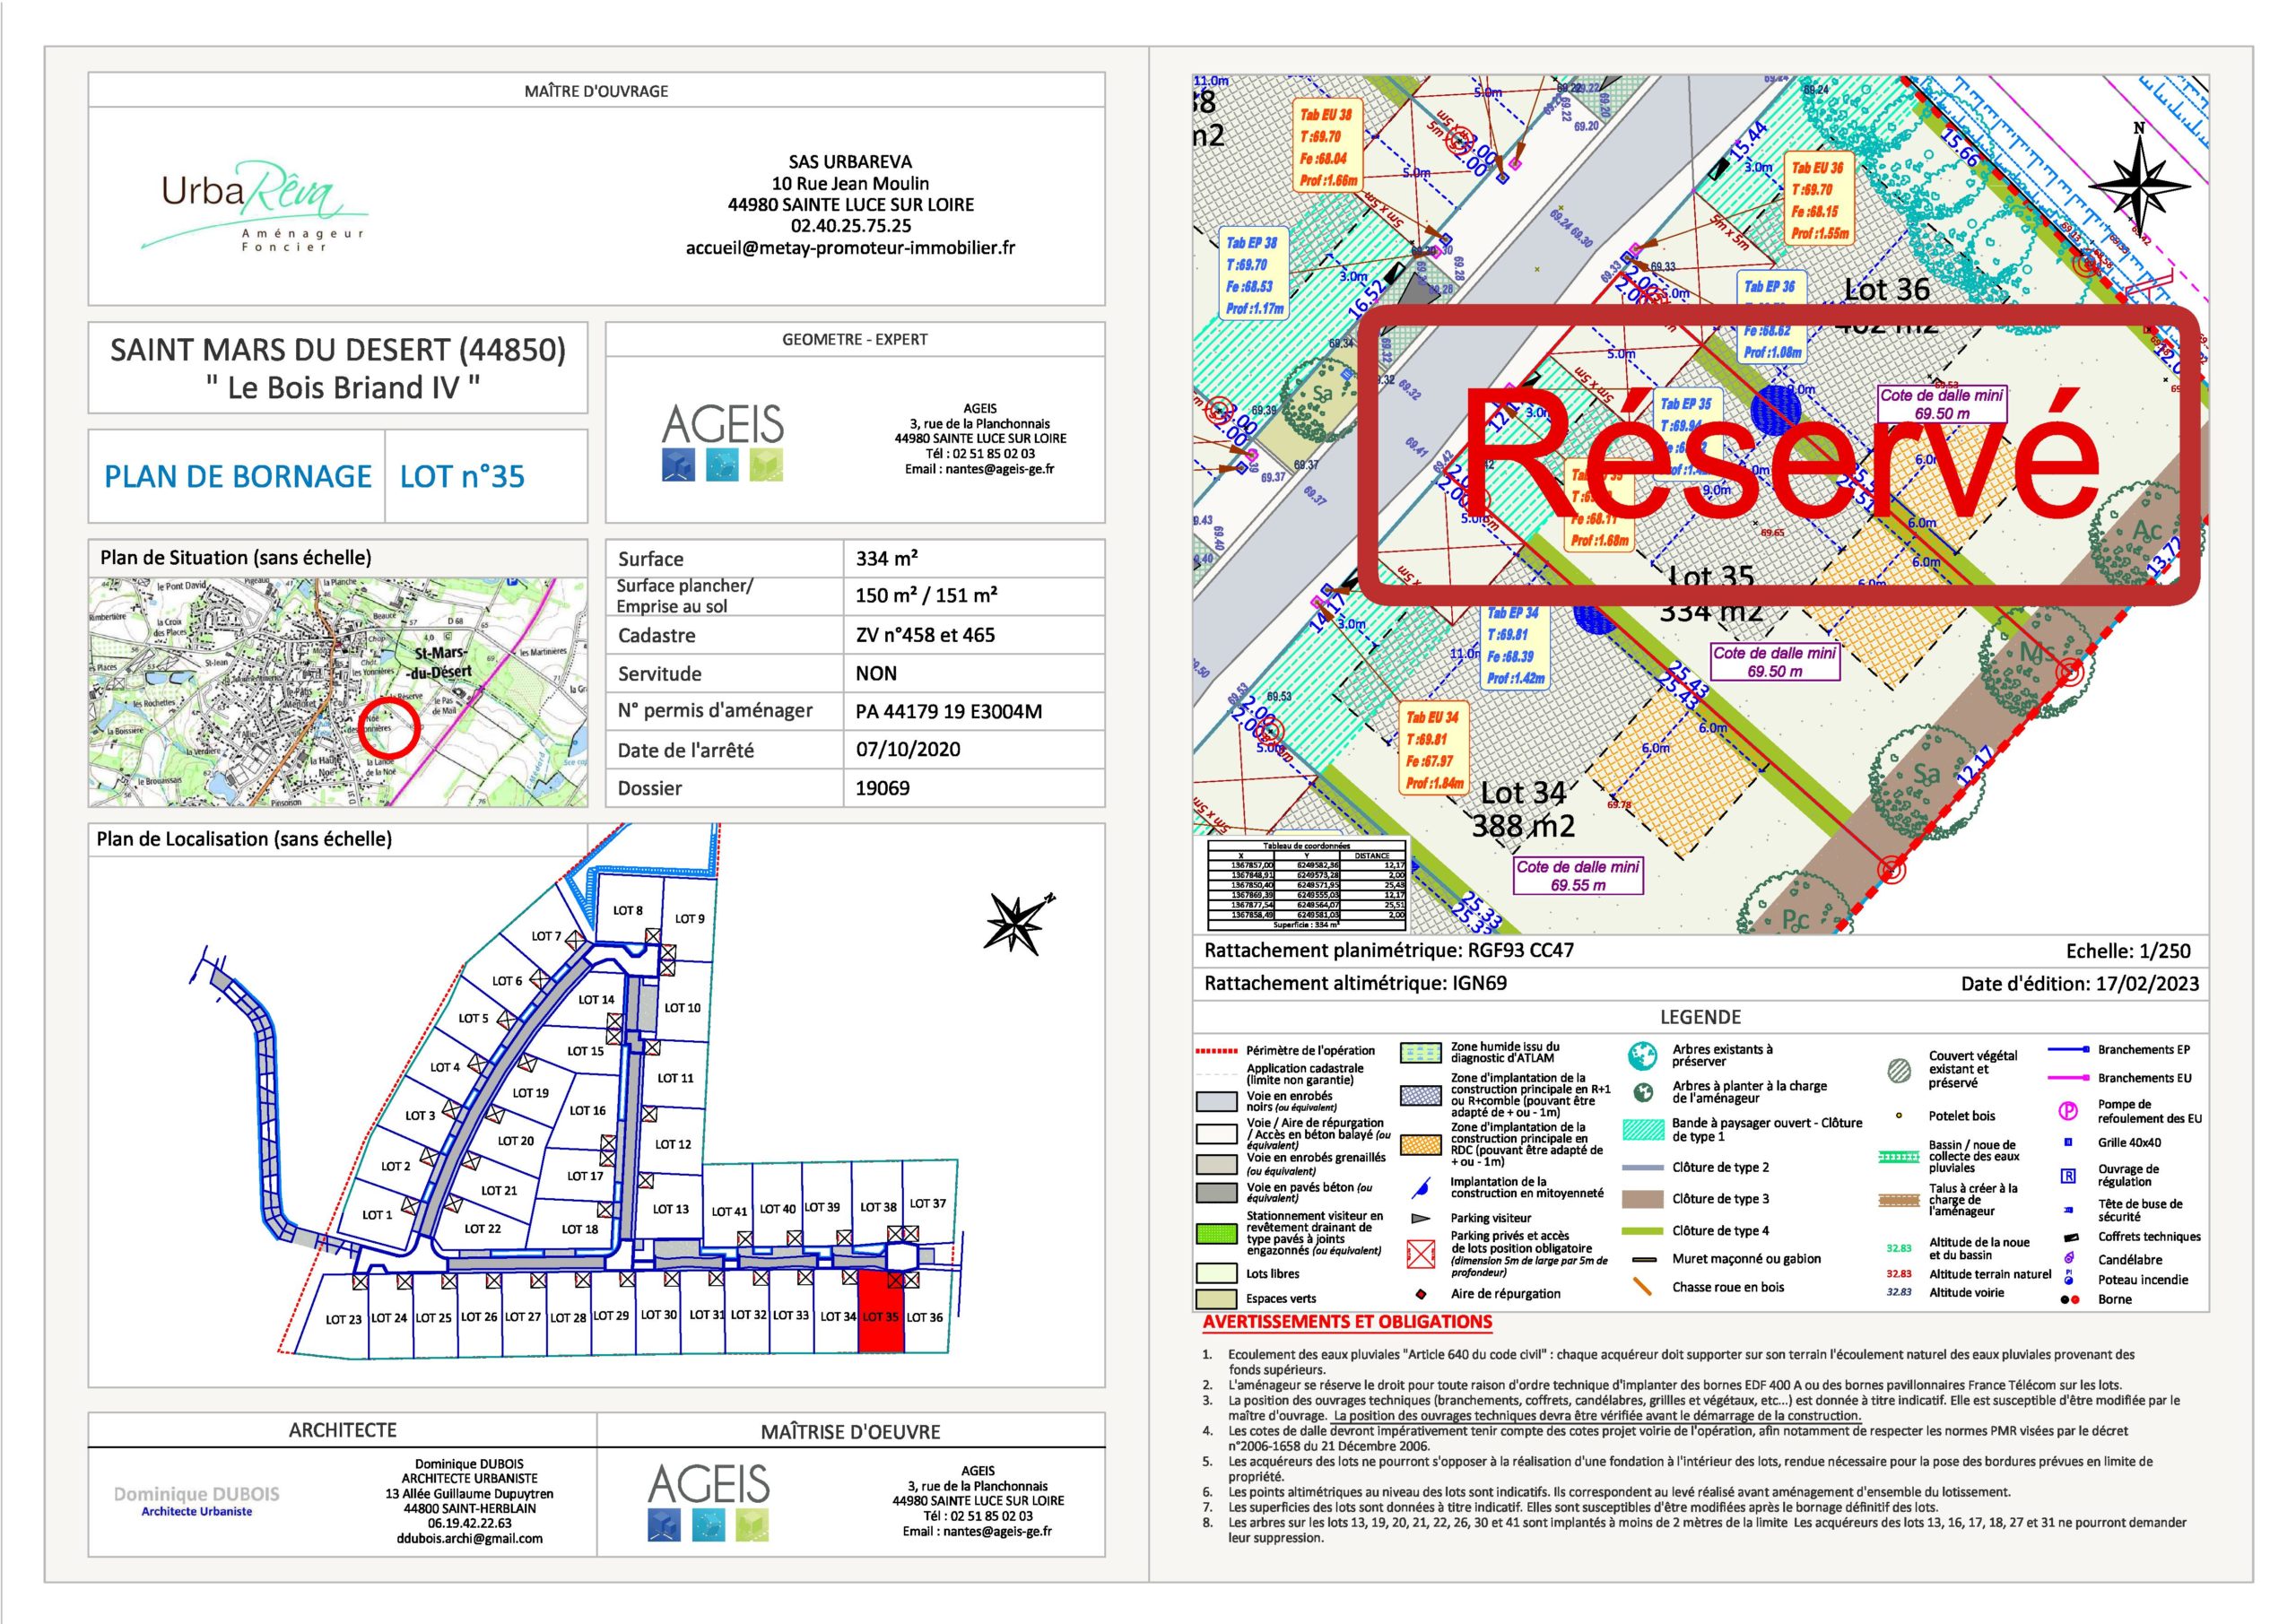Viewport: 2296px width, 1624px height.
Task: Click the Lot 36 label on the detailed plan
Action: click(x=1887, y=290)
